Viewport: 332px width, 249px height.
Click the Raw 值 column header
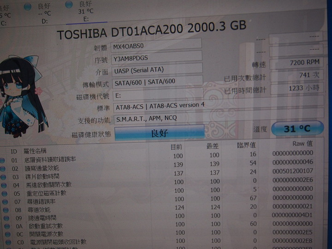click(x=302, y=143)
